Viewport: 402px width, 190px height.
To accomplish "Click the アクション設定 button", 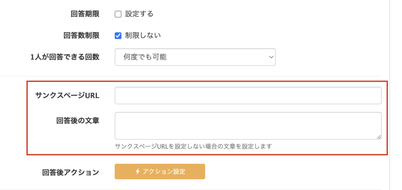I will [x=160, y=171].
